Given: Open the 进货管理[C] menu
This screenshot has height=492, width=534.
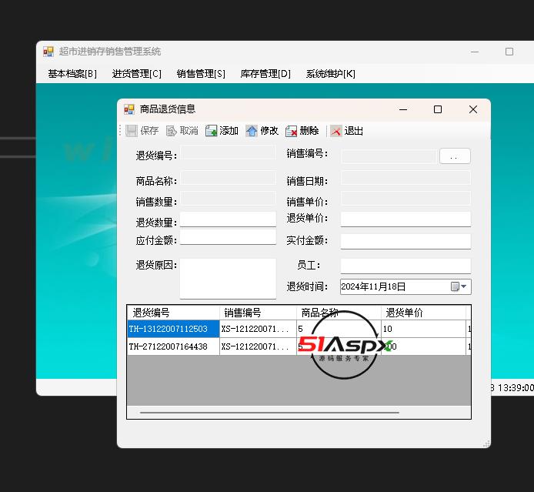Looking at the screenshot, I should [136, 74].
